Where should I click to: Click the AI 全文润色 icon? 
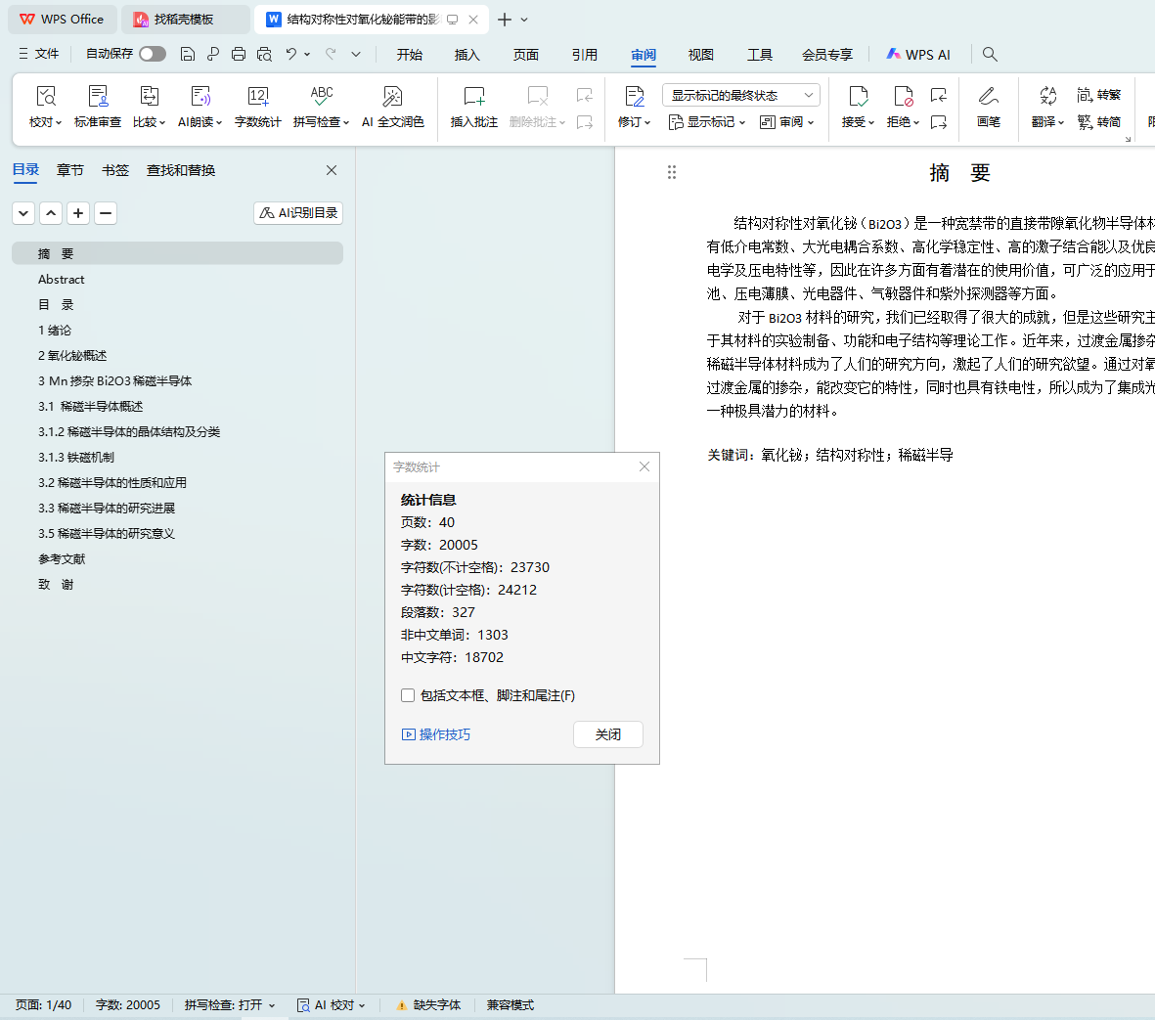point(392,106)
